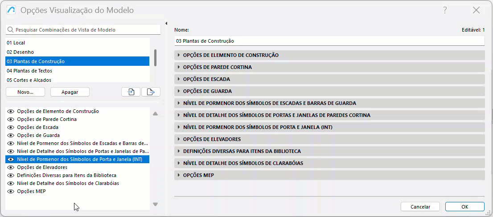Select combination 02 Desenho
493x217 pixels.
[x=78, y=52]
